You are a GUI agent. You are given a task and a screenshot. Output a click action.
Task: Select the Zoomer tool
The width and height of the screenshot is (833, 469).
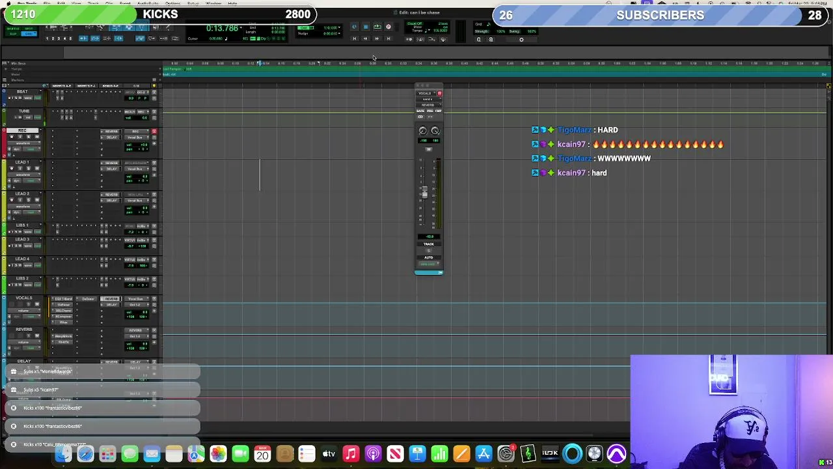pos(101,27)
